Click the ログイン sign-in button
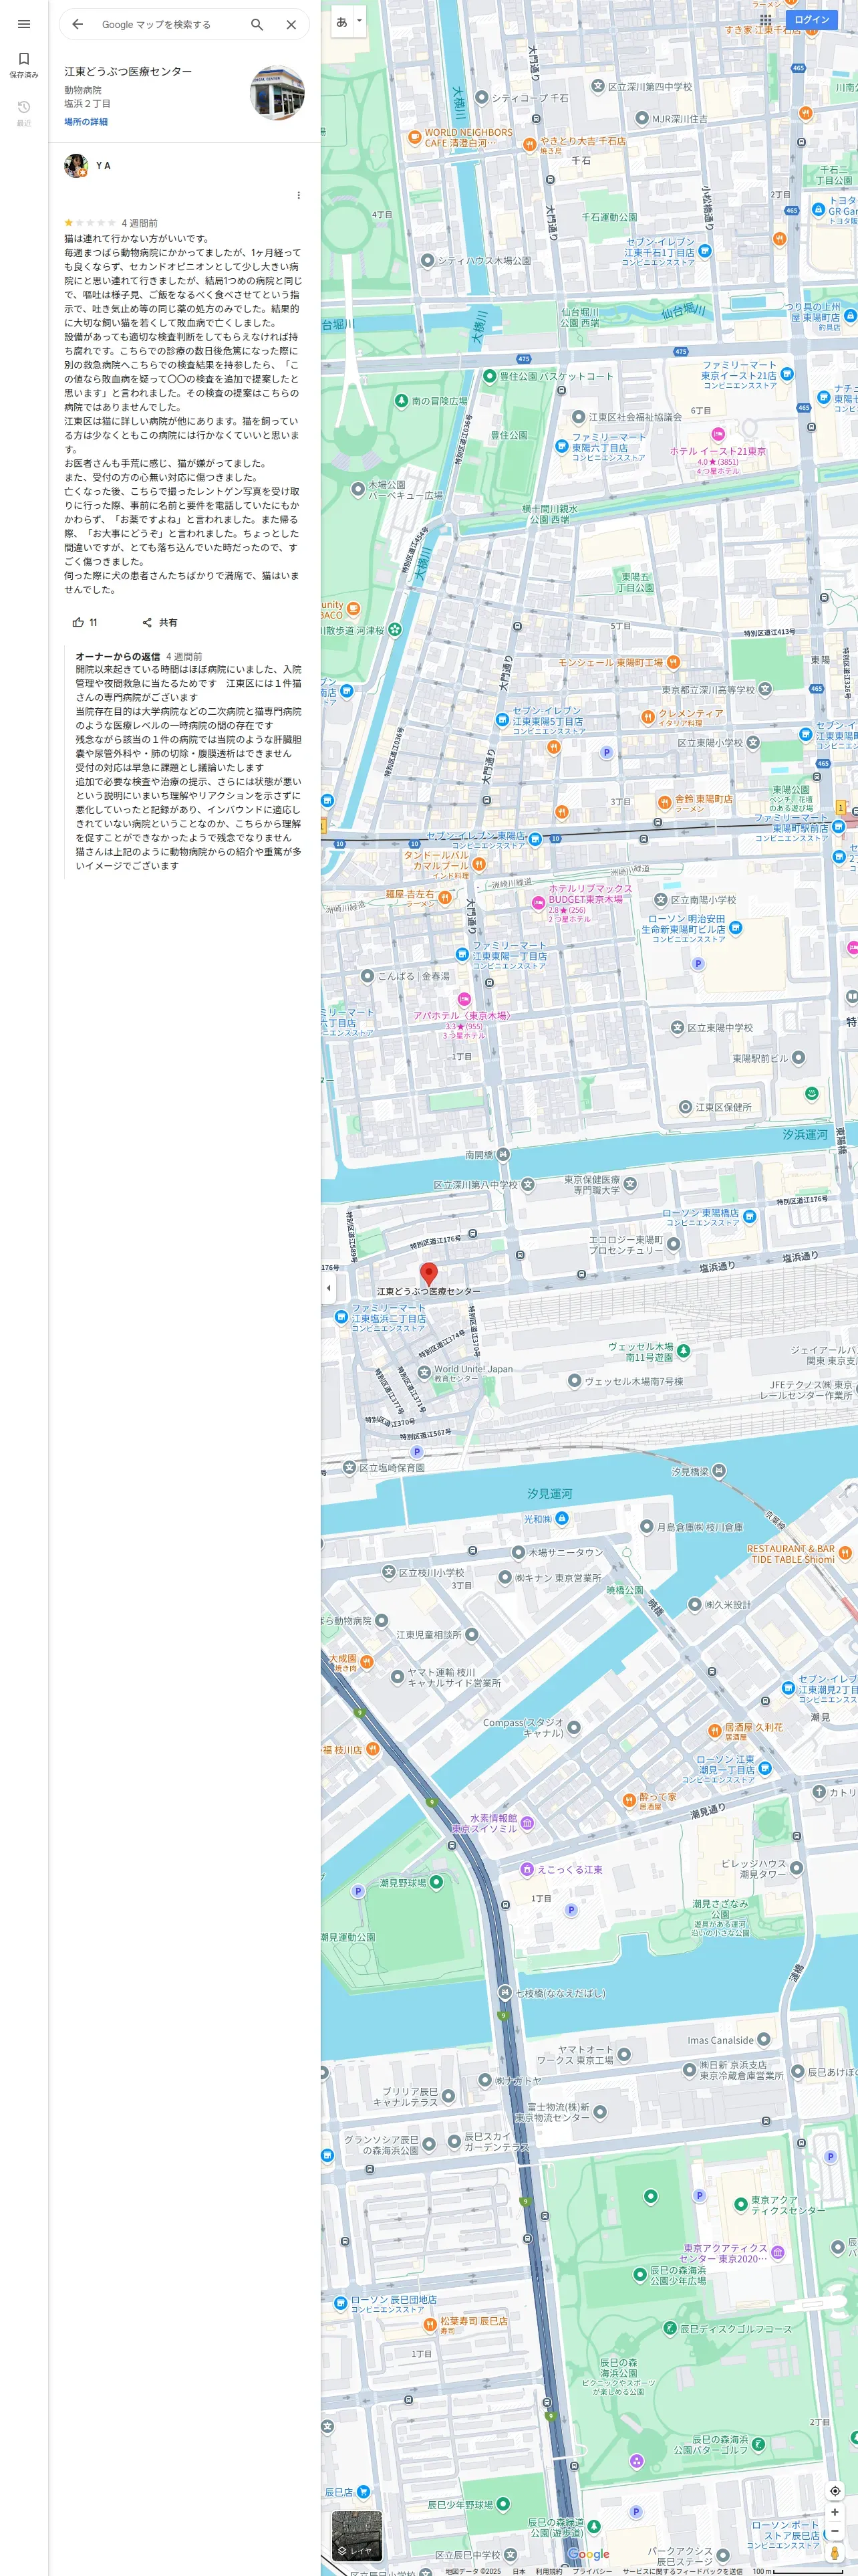 click(x=811, y=19)
